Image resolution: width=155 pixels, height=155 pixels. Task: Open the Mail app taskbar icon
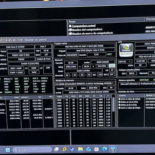click(88, 149)
